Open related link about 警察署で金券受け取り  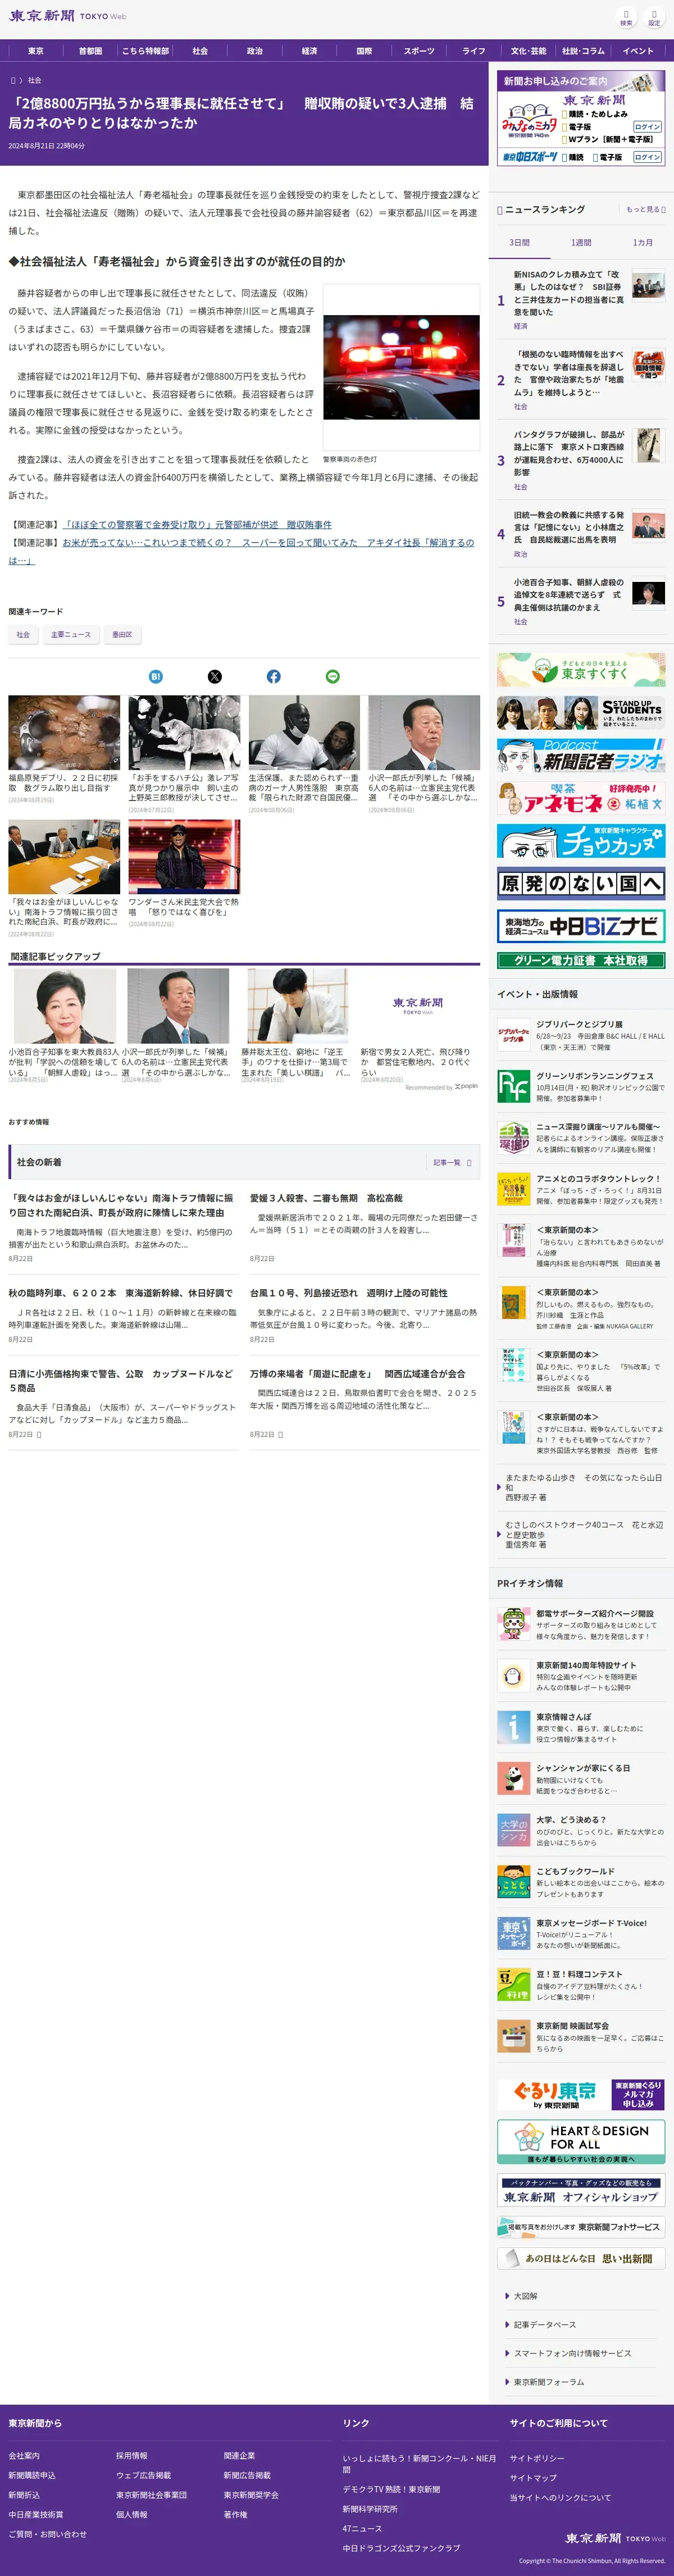pyautogui.click(x=197, y=525)
